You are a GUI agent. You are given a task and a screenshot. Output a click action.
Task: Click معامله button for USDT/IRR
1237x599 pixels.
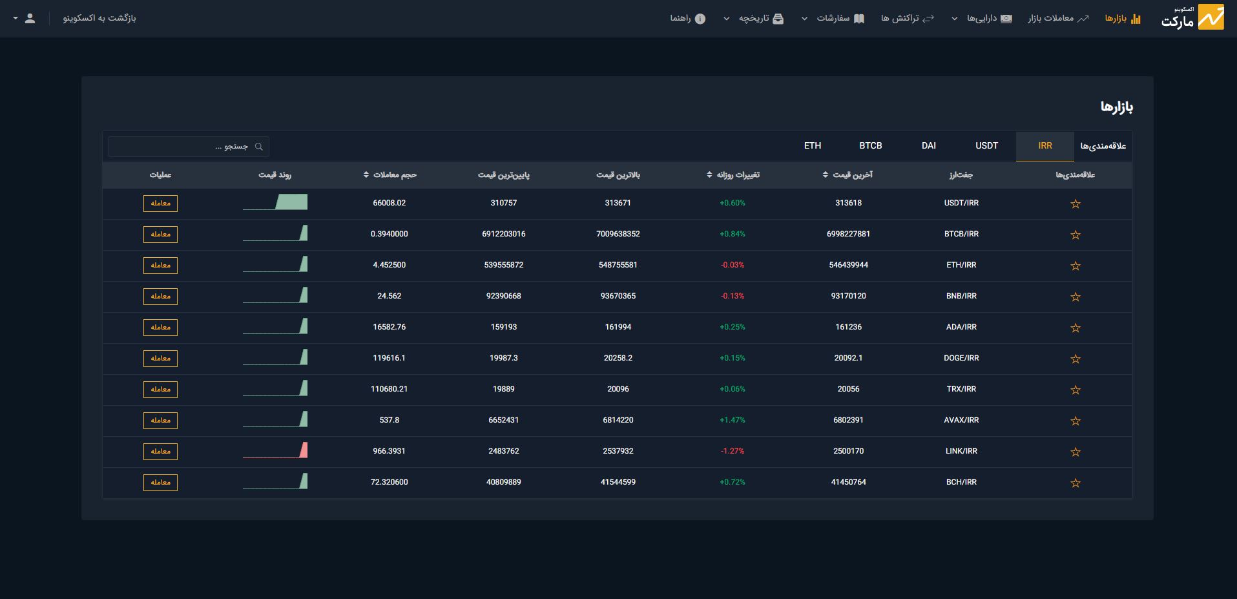pos(160,204)
